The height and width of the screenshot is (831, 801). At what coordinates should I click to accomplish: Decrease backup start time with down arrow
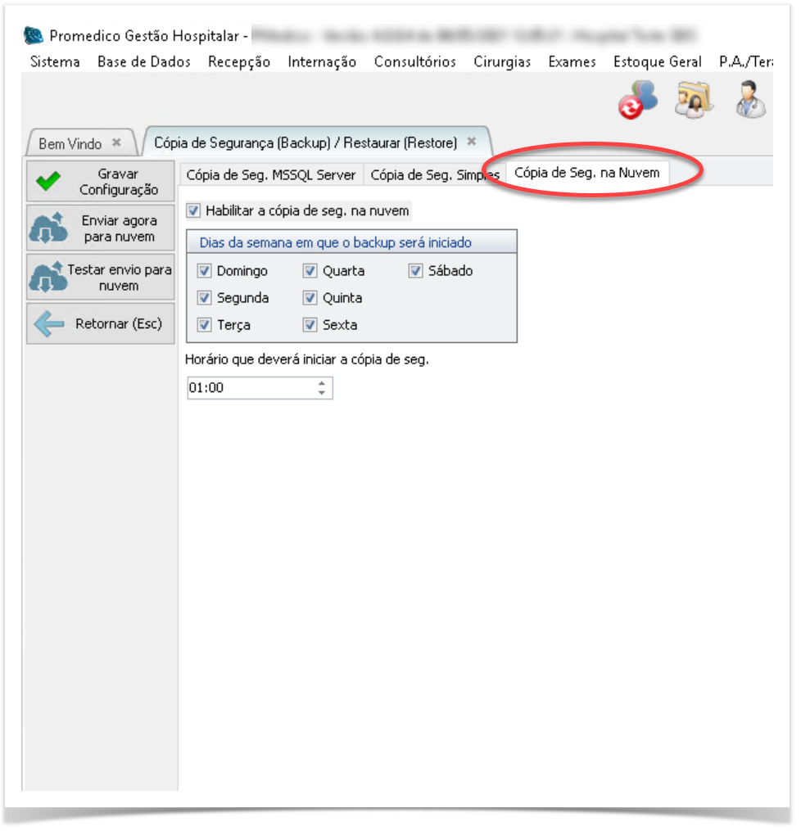click(x=322, y=393)
